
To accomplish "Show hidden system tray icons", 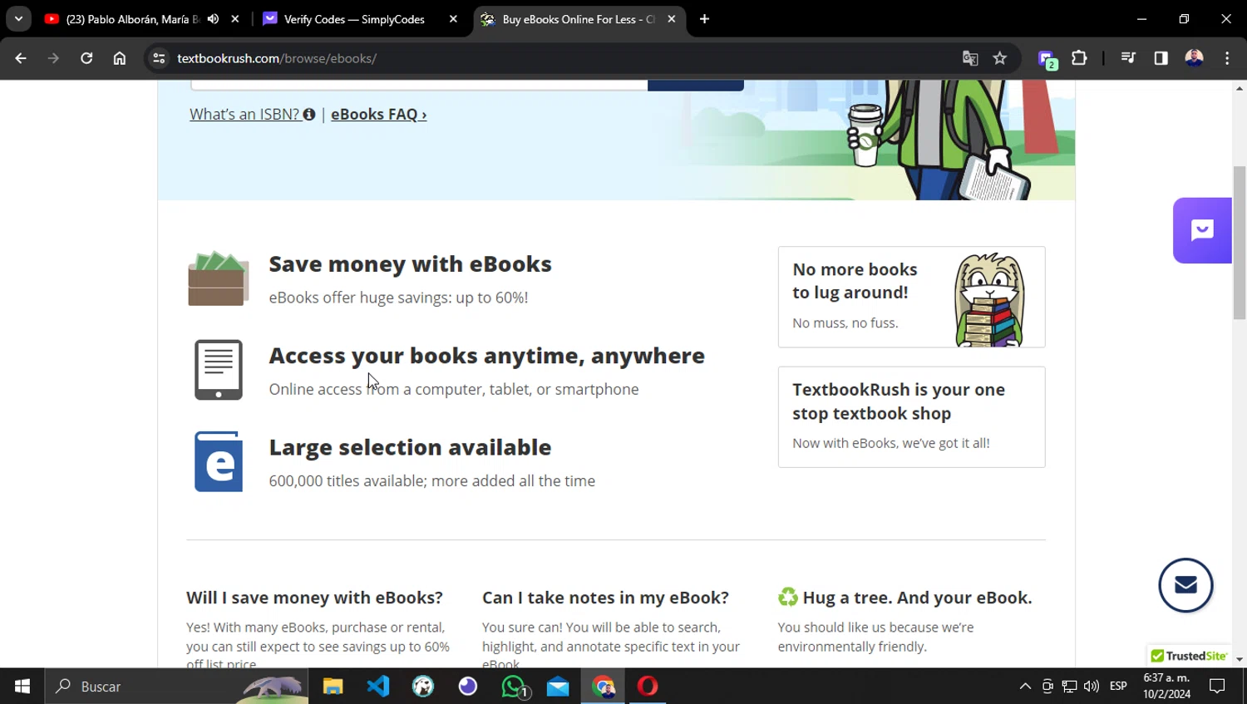I will click(x=1025, y=687).
